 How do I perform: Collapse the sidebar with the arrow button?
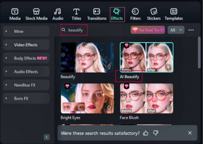click(x=47, y=137)
